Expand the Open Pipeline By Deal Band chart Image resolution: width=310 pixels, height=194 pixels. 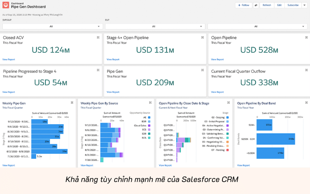click(307, 102)
